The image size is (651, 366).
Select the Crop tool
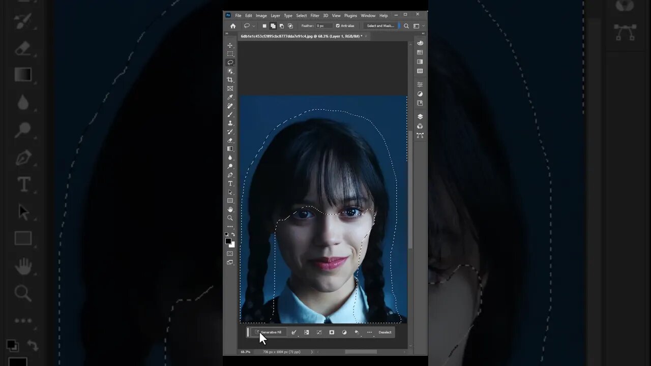pos(230,80)
